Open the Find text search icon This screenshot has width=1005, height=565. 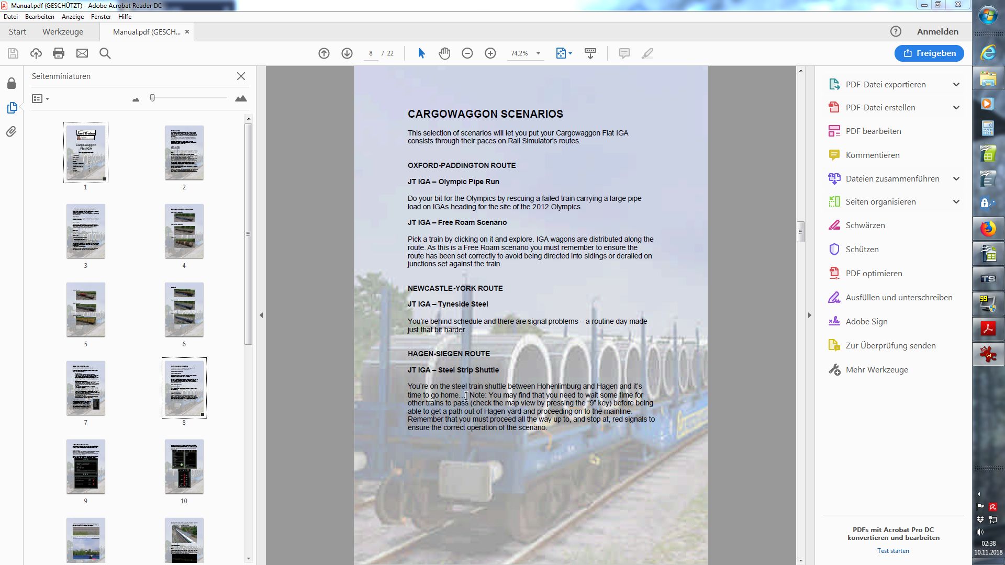(x=105, y=53)
